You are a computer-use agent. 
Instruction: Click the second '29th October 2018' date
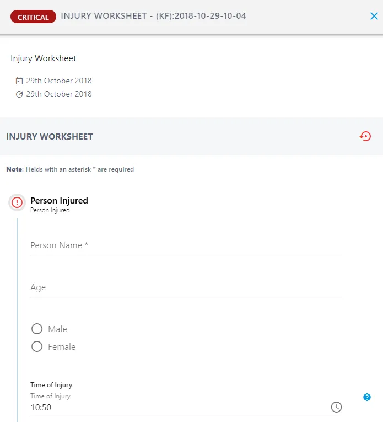point(59,94)
